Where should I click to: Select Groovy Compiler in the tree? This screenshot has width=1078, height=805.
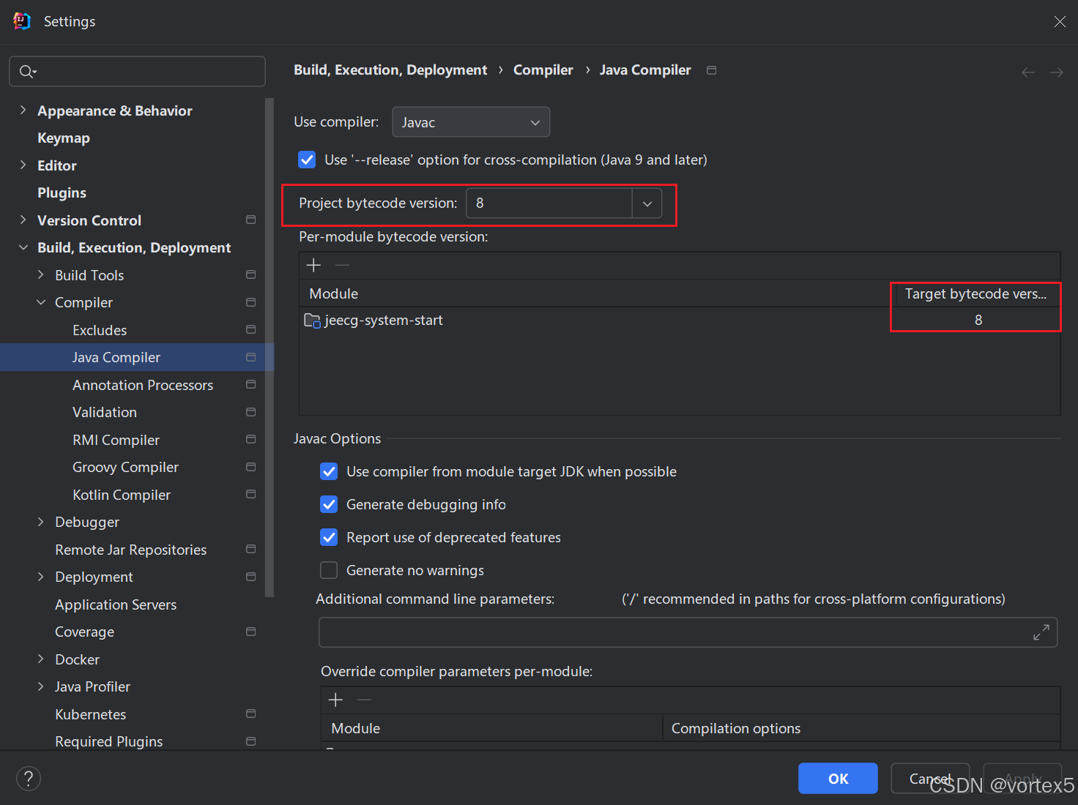(125, 467)
